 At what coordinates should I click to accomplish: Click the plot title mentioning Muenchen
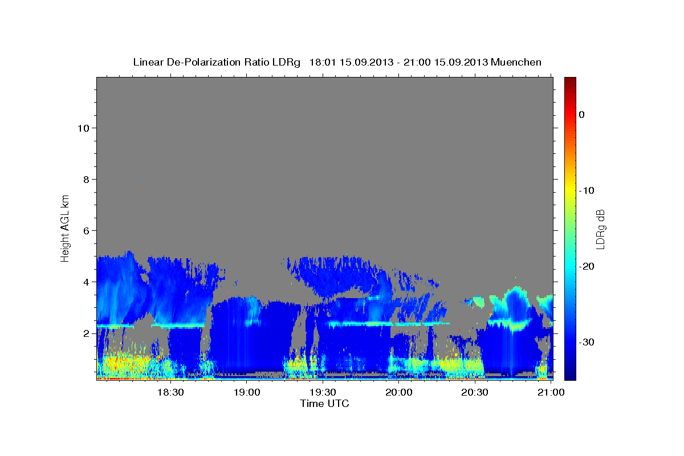[x=337, y=62]
